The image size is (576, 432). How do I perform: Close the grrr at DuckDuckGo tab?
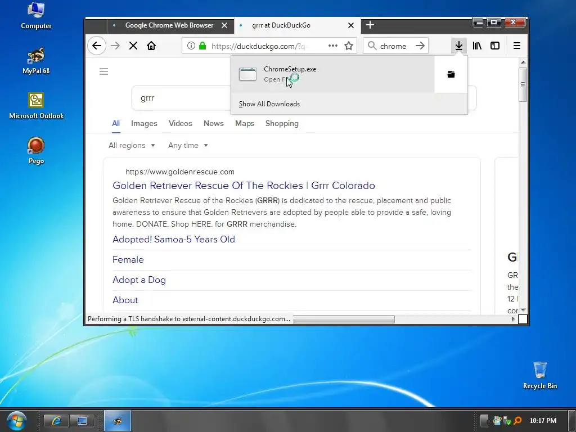351,25
